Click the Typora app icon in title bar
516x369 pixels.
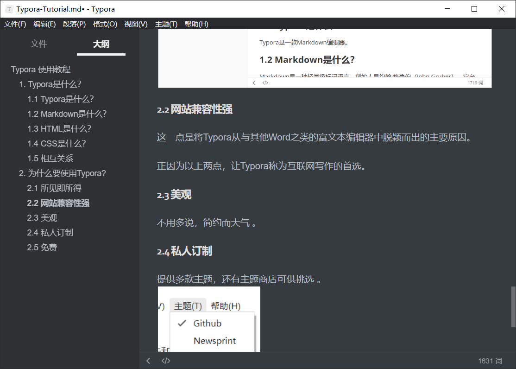point(9,9)
